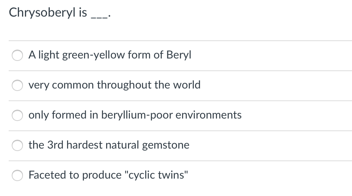This screenshot has height=196, width=352.
Task: Select the radio button for "A light green-yellow form of Beryl"
Action: (x=18, y=55)
